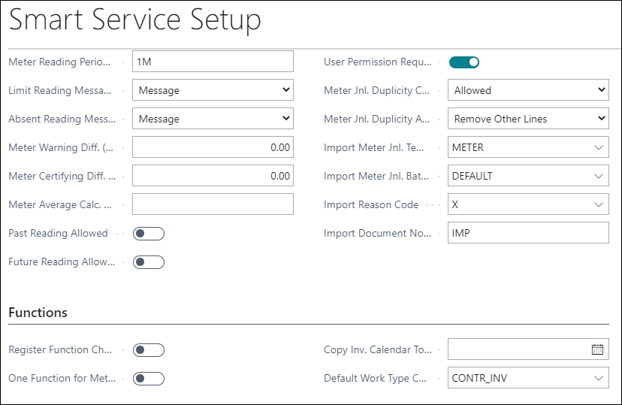Open Import Reason Code lookup chevron
Viewport: 622px width, 405px height.
pos(599,204)
